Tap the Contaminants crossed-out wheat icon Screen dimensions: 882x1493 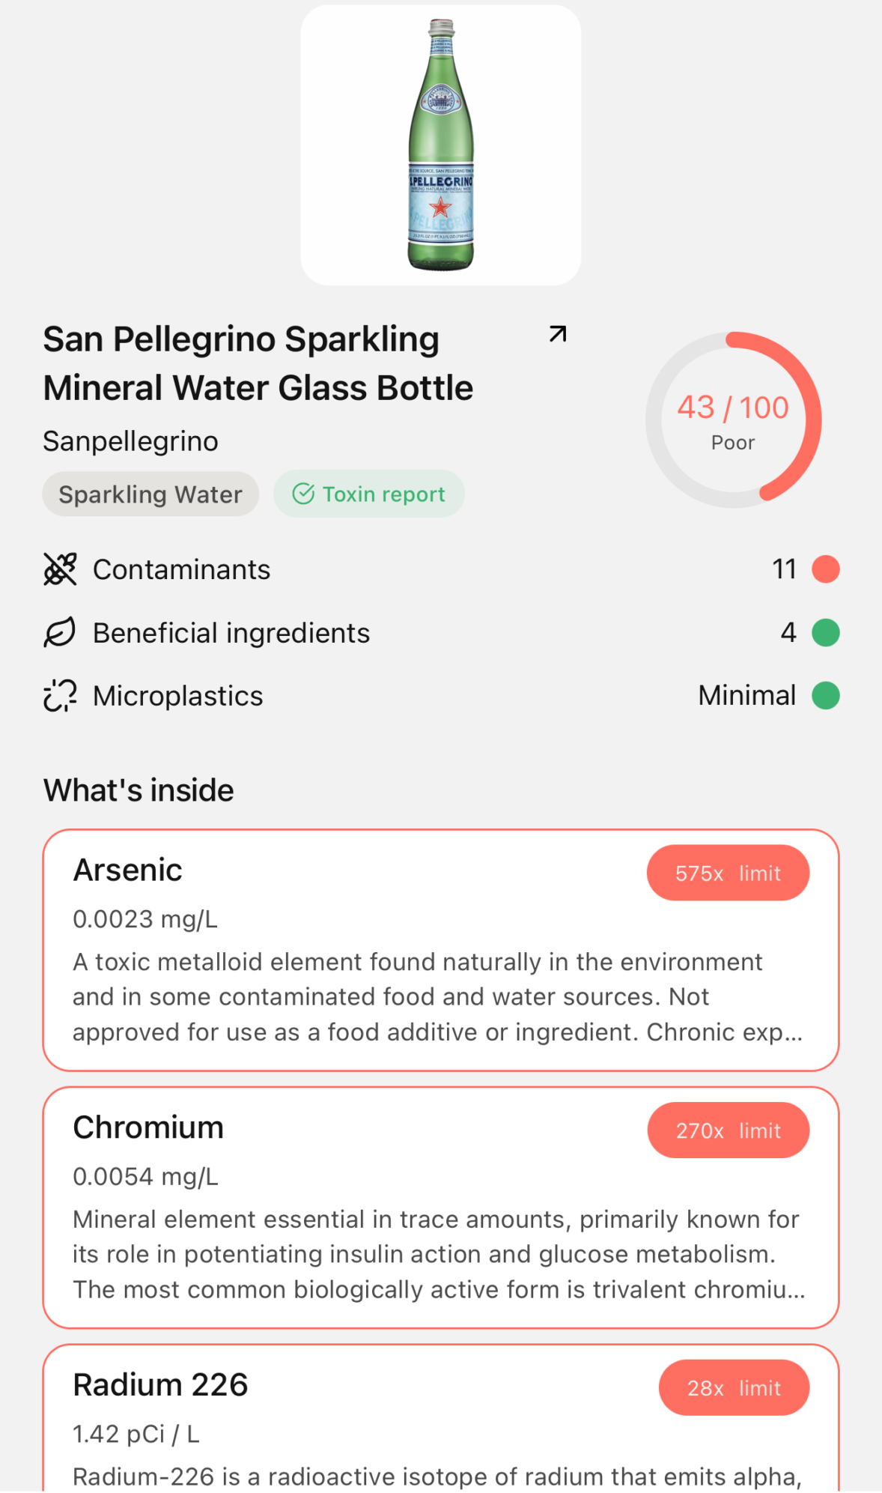coord(60,569)
